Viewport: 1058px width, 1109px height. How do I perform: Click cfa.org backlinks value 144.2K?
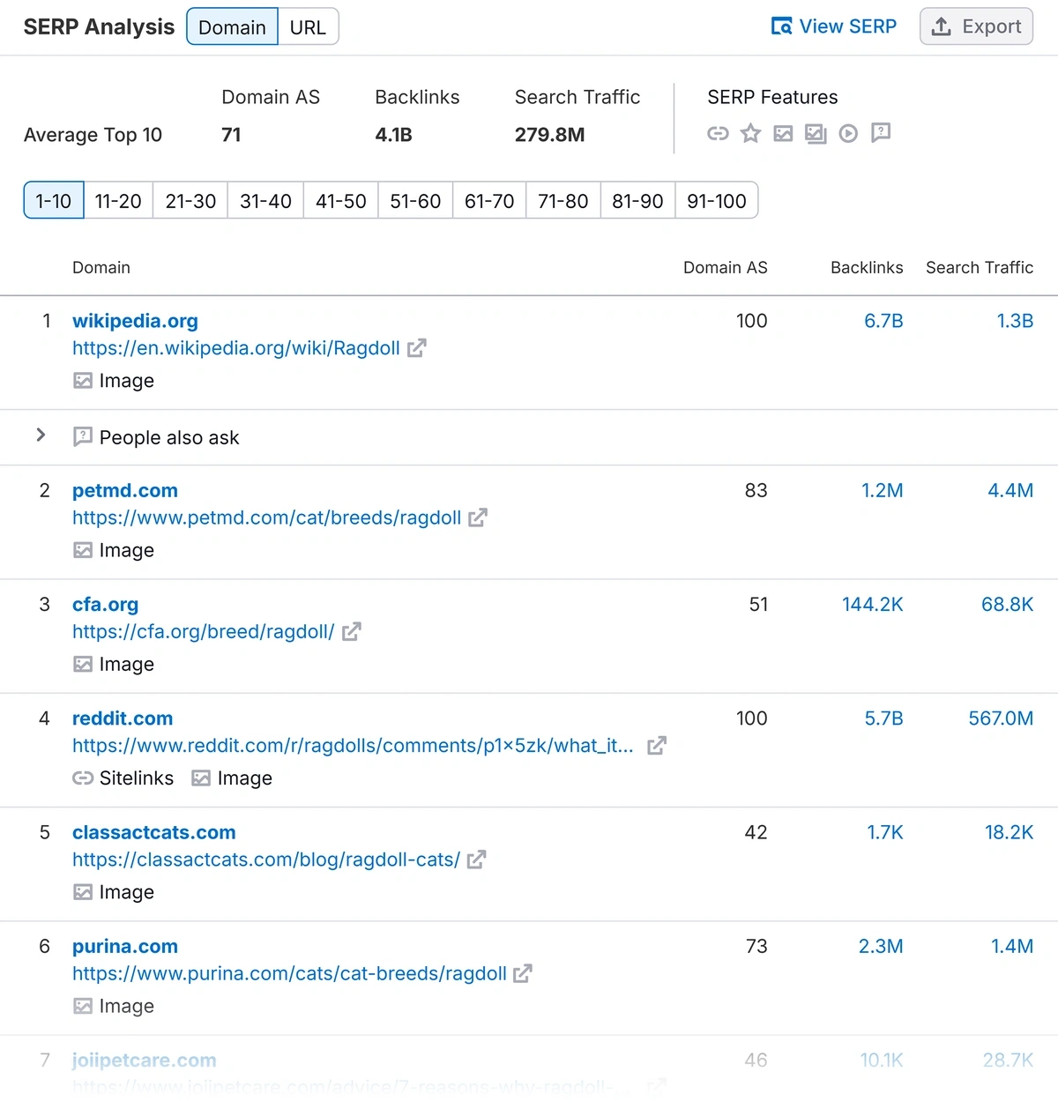click(x=873, y=605)
